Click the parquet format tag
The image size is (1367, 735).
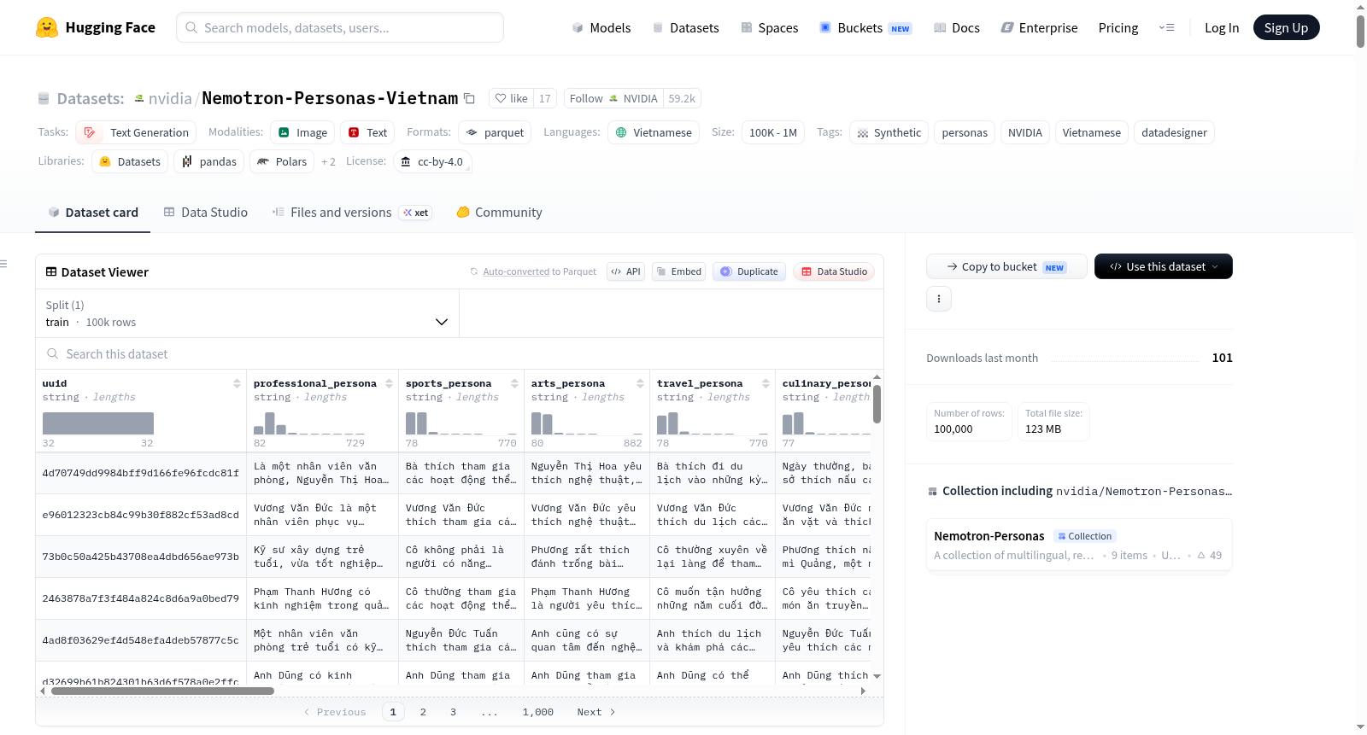(x=495, y=132)
